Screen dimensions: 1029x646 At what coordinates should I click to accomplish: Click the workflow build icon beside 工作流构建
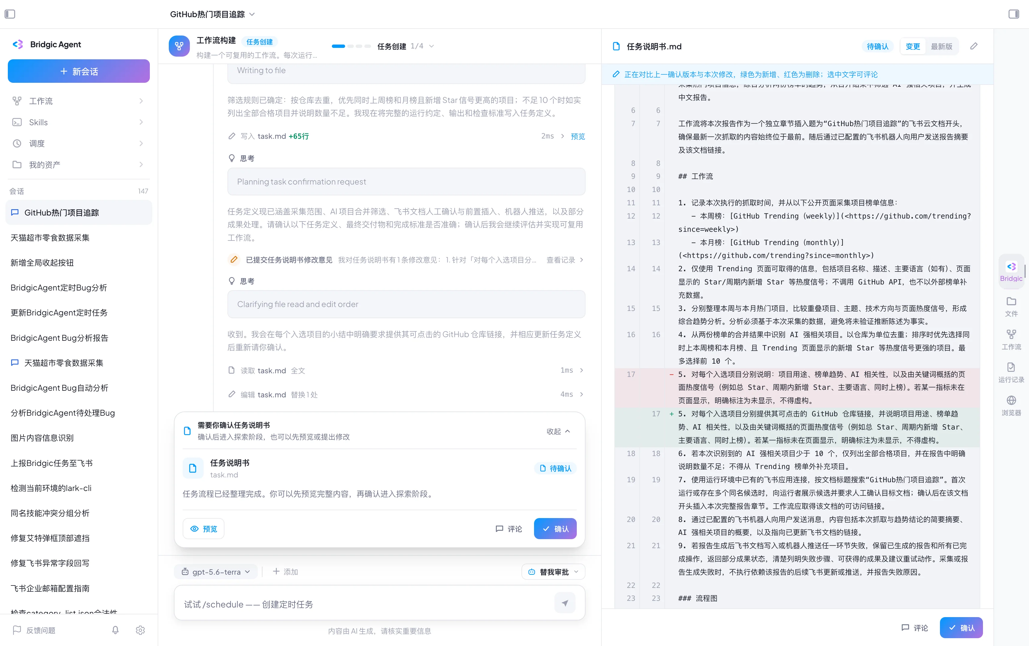tap(179, 46)
